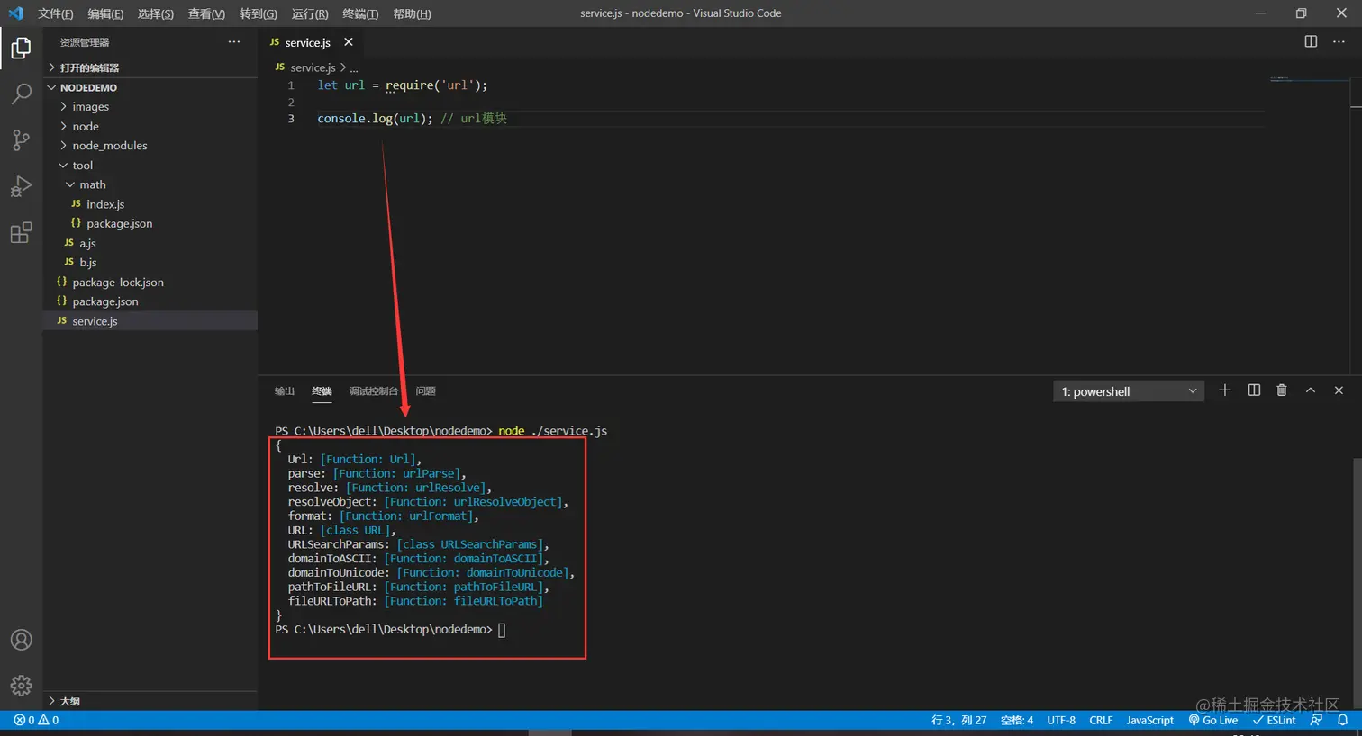1362x736 pixels.
Task: Expand the node_modules folder
Action: pos(109,146)
